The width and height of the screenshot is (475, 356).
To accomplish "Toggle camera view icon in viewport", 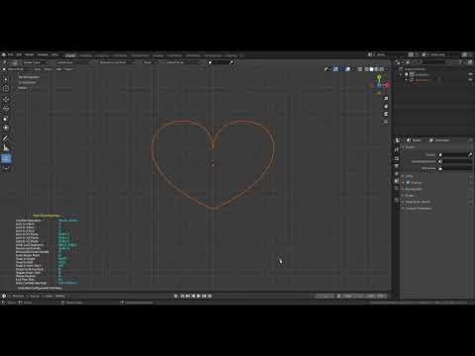I will click(x=386, y=114).
